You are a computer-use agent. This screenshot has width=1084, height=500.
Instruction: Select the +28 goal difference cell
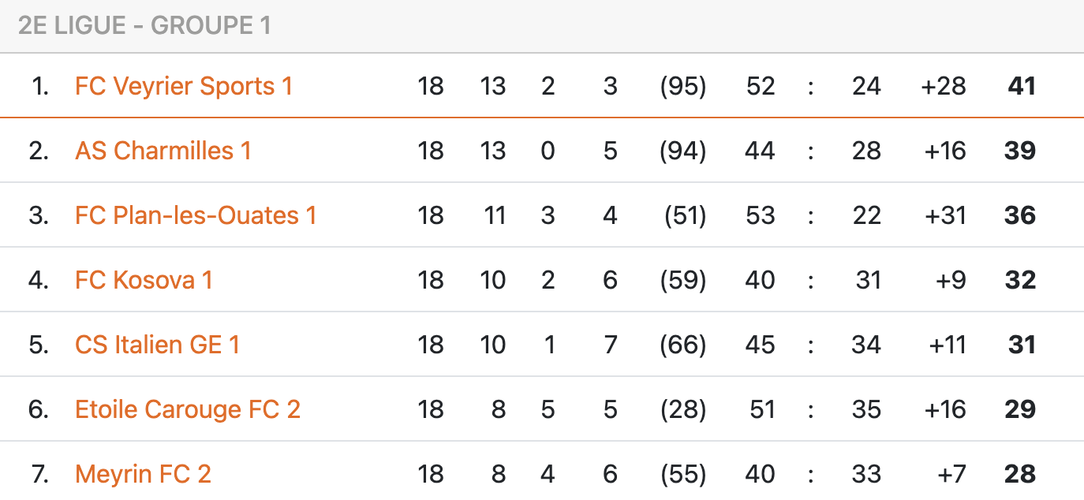943,86
